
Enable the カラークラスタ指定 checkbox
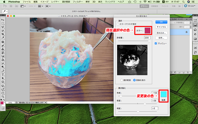pyautogui.click(x=118, y=24)
